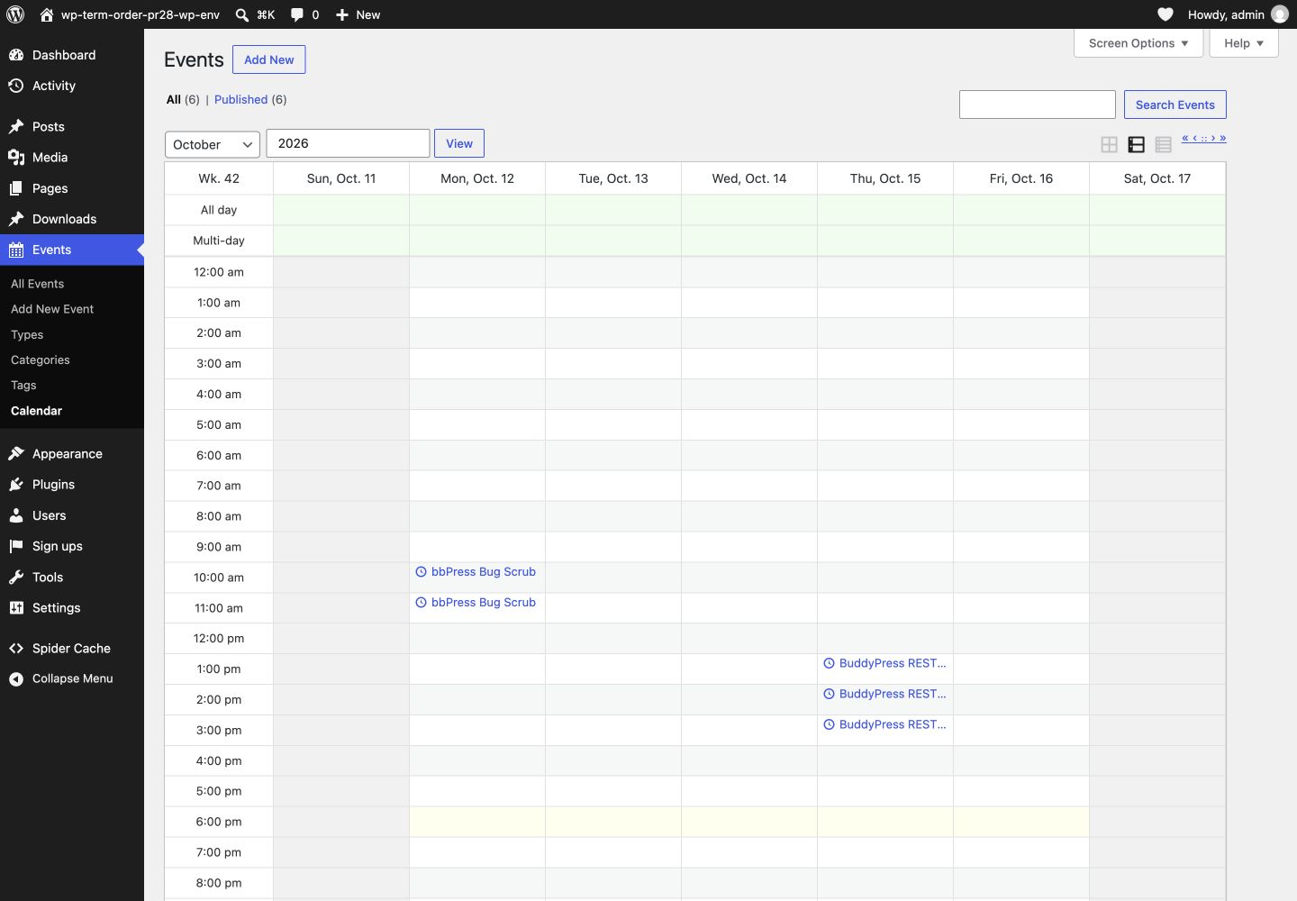
Task: Filter by Published events link
Action: point(240,99)
